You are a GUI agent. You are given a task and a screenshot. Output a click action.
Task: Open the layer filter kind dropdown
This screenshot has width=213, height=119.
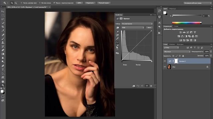[x=171, y=48]
